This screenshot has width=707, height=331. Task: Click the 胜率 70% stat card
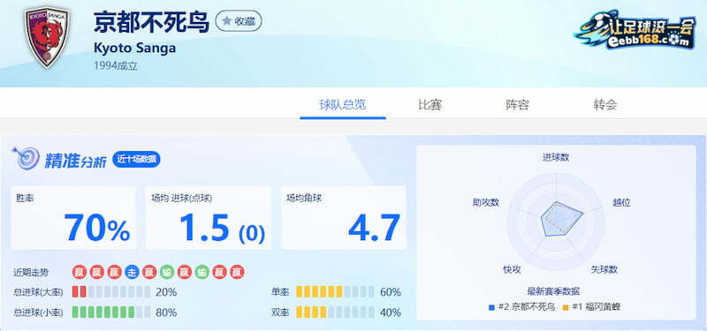(x=73, y=218)
